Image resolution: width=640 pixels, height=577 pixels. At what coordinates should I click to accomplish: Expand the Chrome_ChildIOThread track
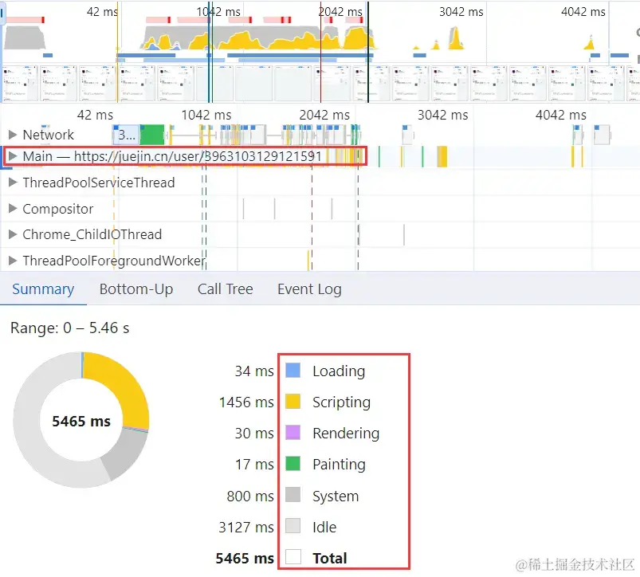13,234
